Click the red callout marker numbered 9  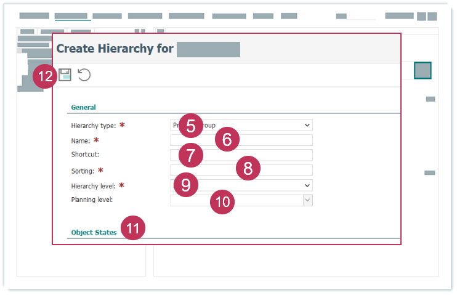[186, 184]
